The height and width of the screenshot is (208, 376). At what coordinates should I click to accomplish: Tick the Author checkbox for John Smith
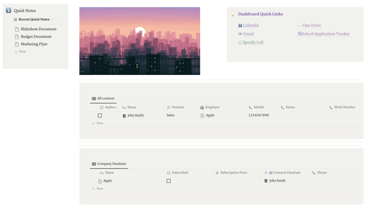coord(100,116)
